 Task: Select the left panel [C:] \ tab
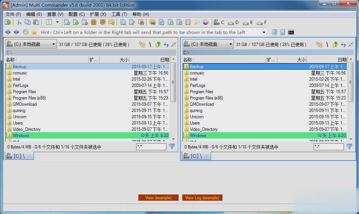(19, 156)
